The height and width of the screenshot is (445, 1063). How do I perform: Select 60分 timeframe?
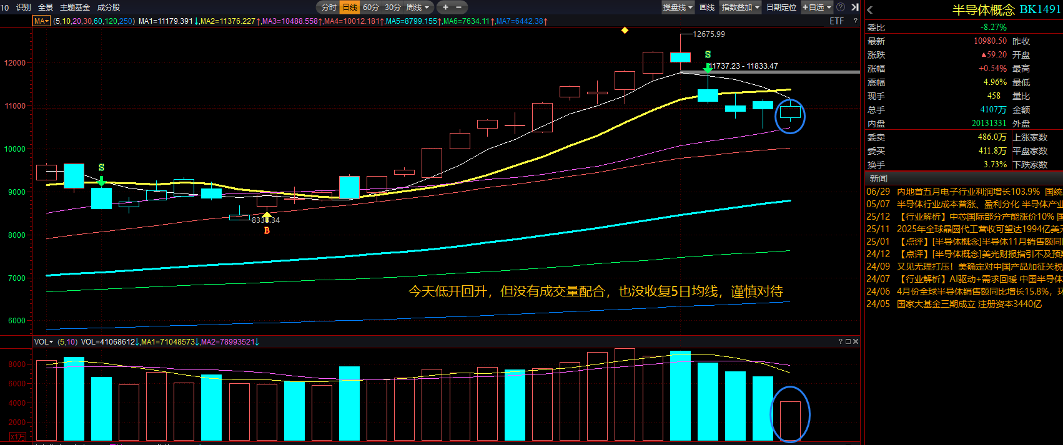[371, 7]
